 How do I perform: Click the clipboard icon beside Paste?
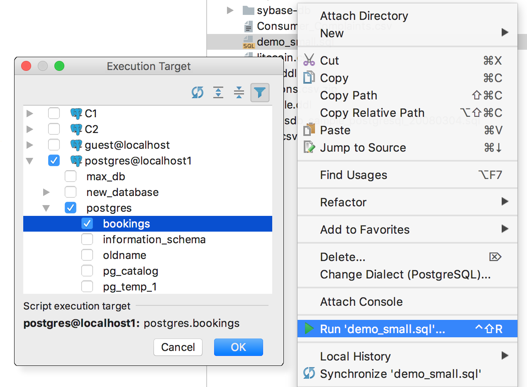click(x=309, y=130)
